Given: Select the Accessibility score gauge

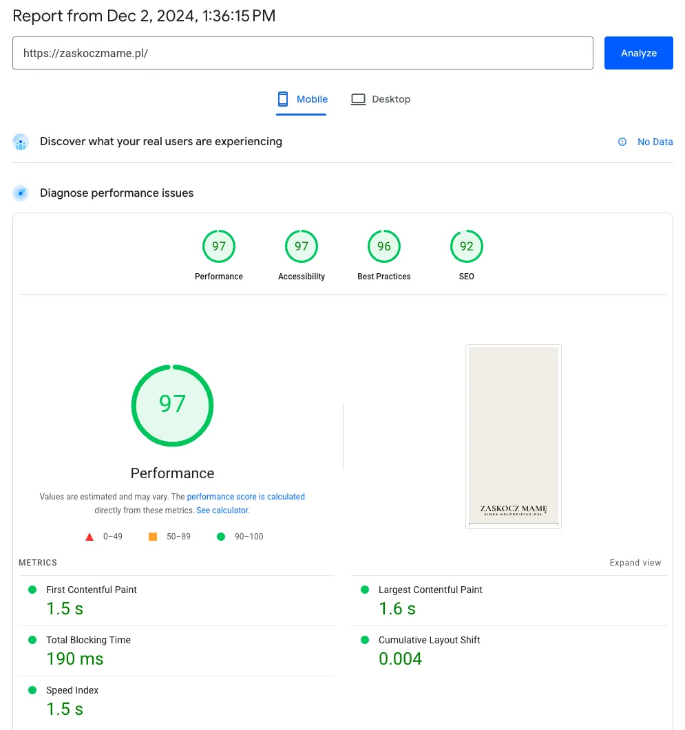Looking at the screenshot, I should coord(302,247).
